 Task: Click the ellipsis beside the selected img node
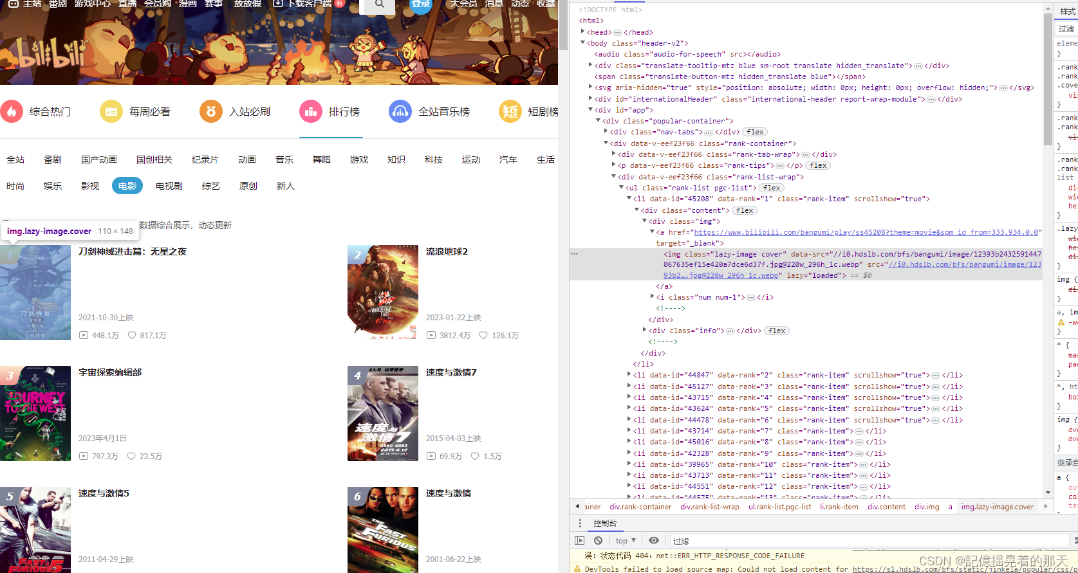pyautogui.click(x=574, y=254)
